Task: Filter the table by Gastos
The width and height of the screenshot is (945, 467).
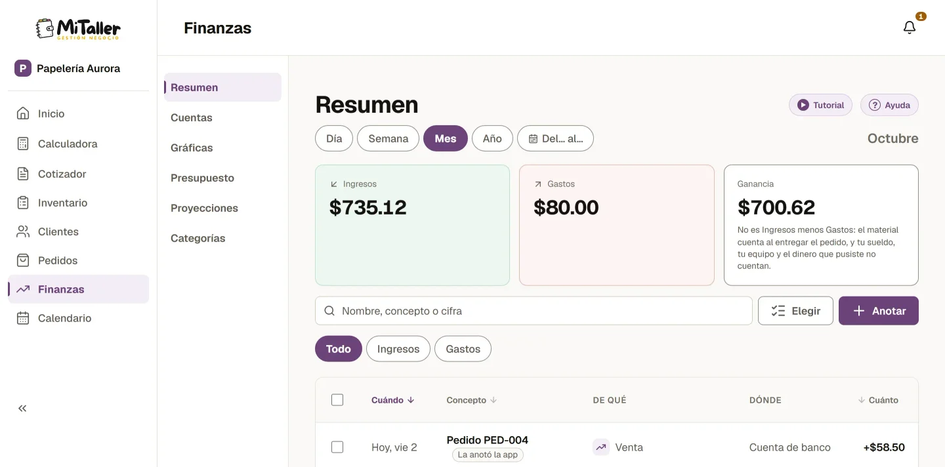Action: pos(463,349)
